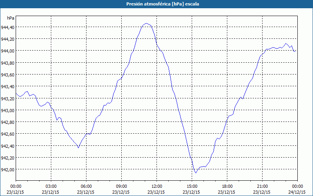Click the 03:00 time axis label
This screenshot has width=313, height=196.
pyautogui.click(x=51, y=187)
